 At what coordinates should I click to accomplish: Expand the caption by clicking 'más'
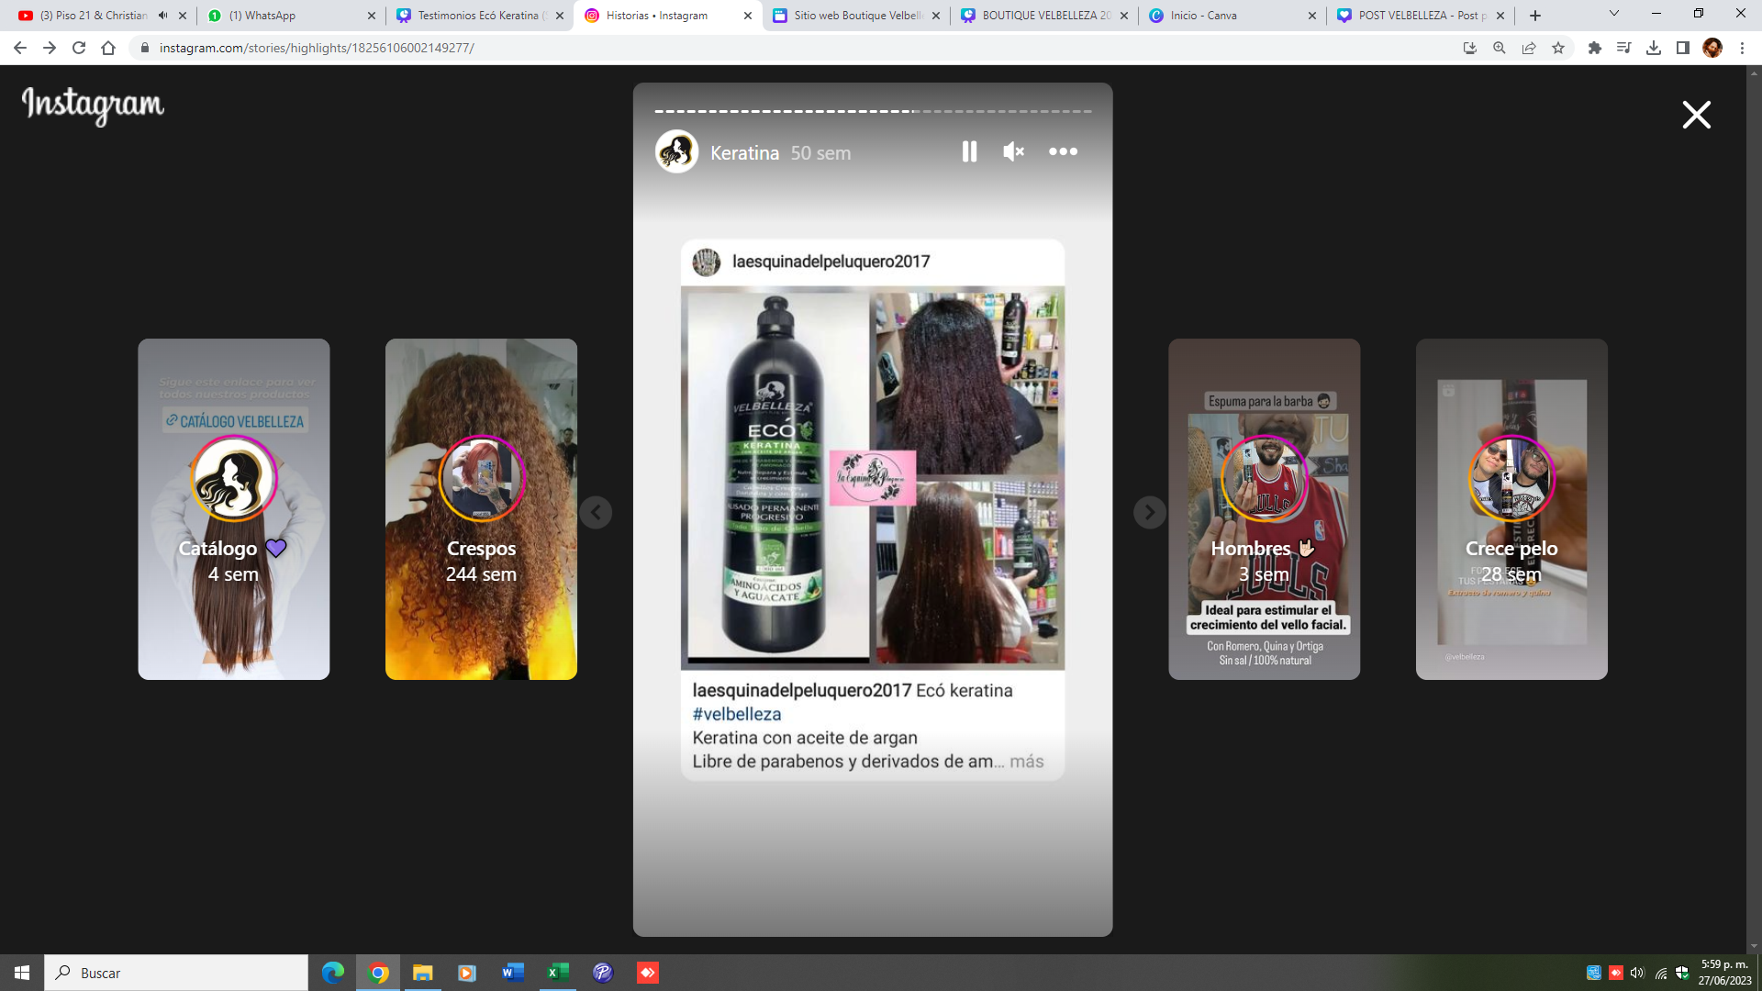[x=1026, y=762]
